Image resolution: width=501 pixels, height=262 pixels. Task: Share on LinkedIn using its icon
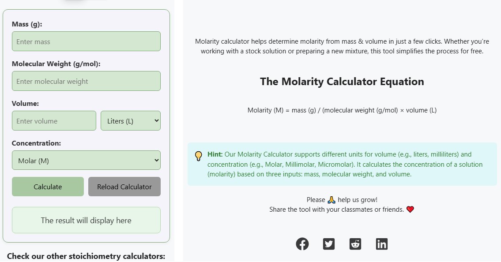tap(382, 244)
